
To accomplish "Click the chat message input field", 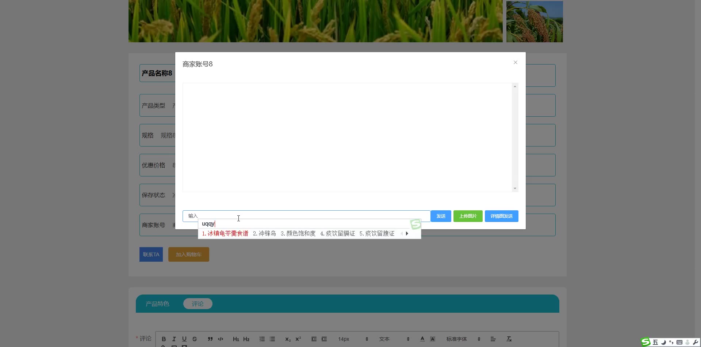I will pos(306,216).
